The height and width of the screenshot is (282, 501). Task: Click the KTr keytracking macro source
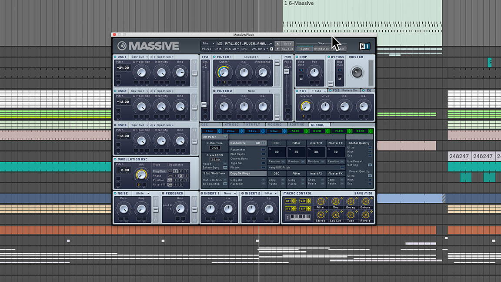[291, 201]
